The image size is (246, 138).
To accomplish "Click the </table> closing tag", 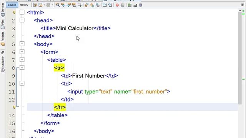I will (57, 115).
